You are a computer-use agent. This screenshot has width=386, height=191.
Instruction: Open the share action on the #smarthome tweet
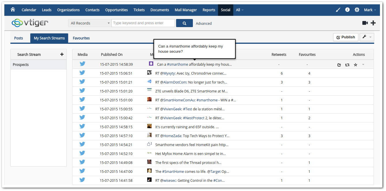click(x=339, y=65)
